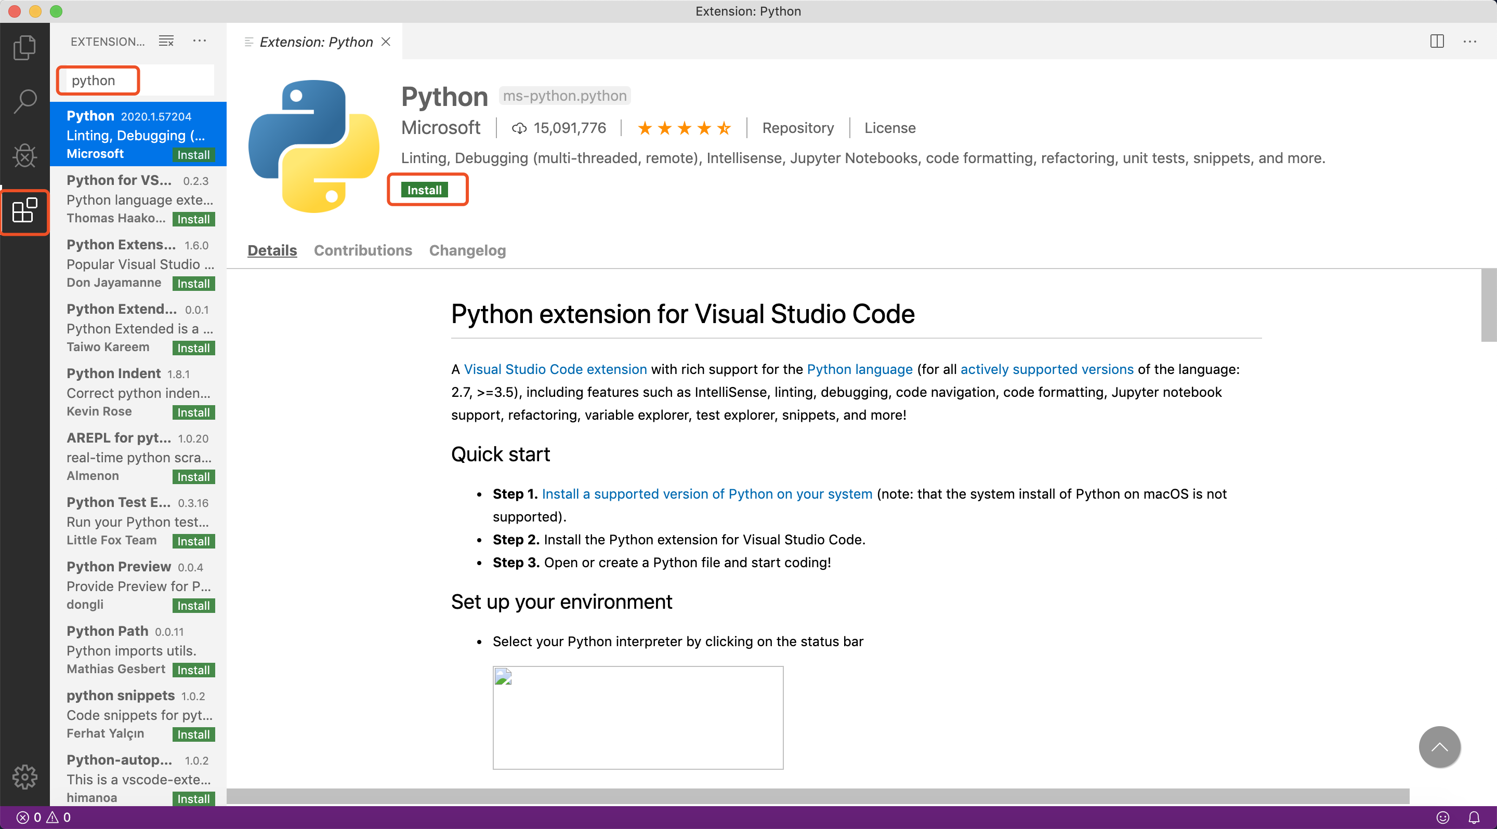This screenshot has height=829, width=1497.
Task: Click the scroll-to-top arrow button
Action: (x=1439, y=747)
